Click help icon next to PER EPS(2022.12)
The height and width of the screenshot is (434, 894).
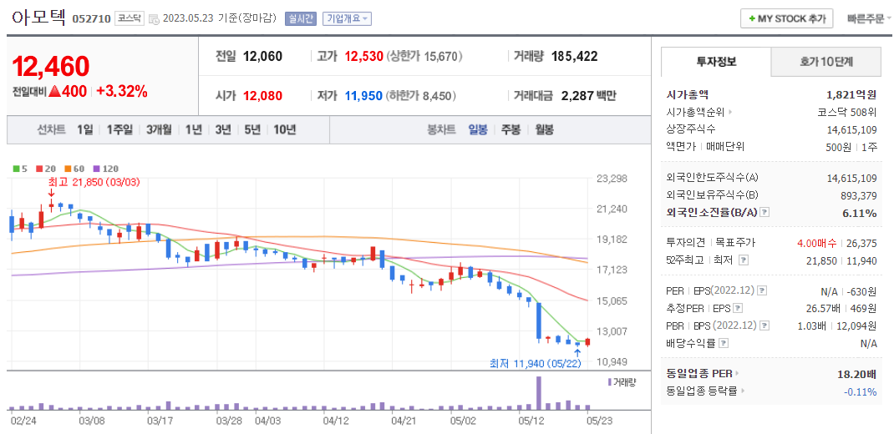762,291
